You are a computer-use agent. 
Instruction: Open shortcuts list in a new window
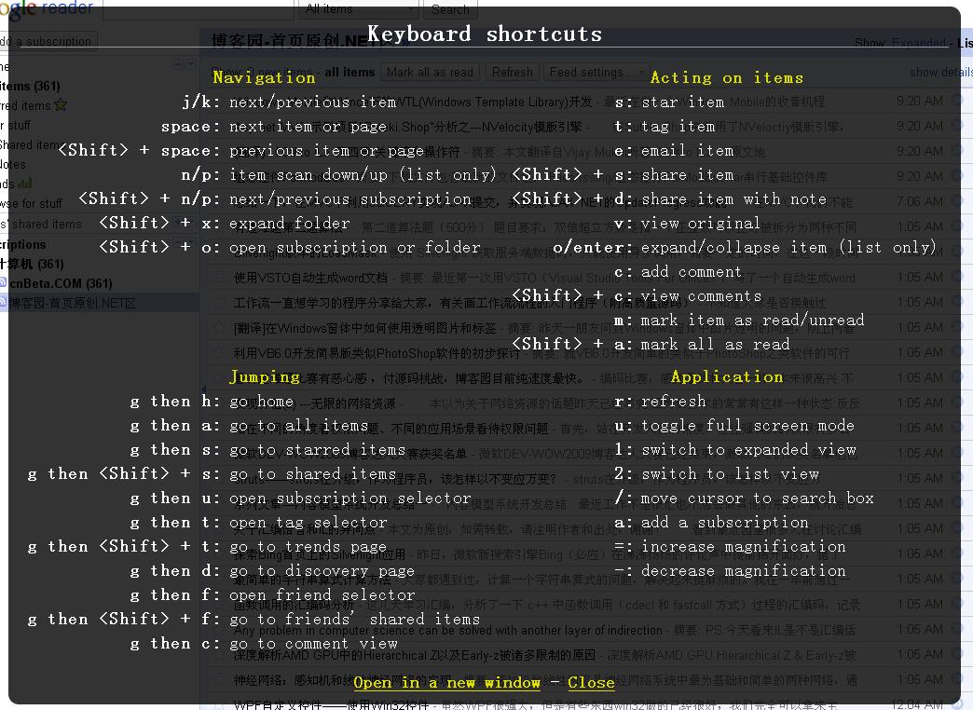(446, 683)
